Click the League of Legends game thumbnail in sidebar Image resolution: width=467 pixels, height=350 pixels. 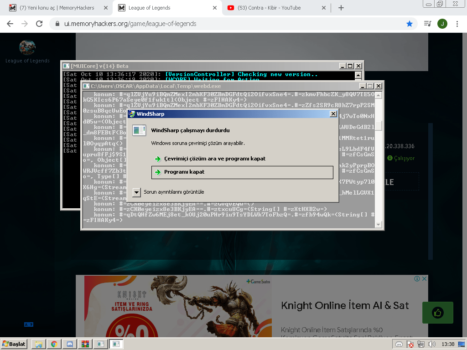tap(27, 47)
